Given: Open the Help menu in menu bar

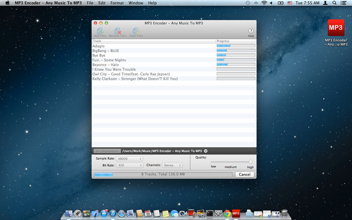Looking at the screenshot, I should click(152, 3).
